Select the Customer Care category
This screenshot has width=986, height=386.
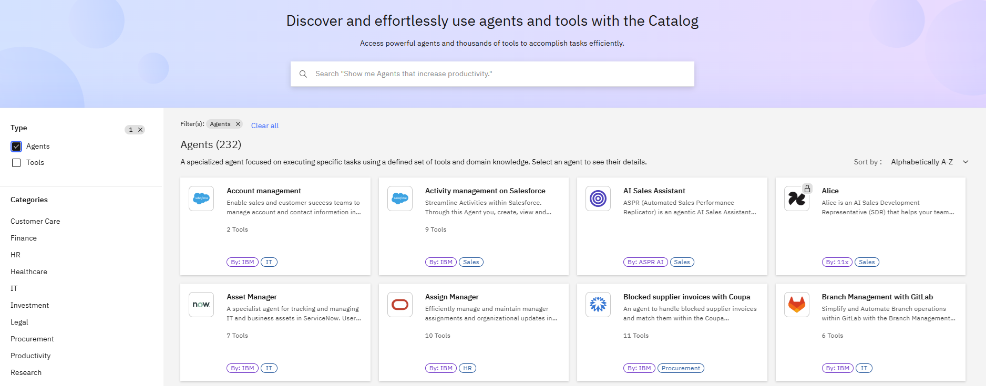click(x=35, y=221)
